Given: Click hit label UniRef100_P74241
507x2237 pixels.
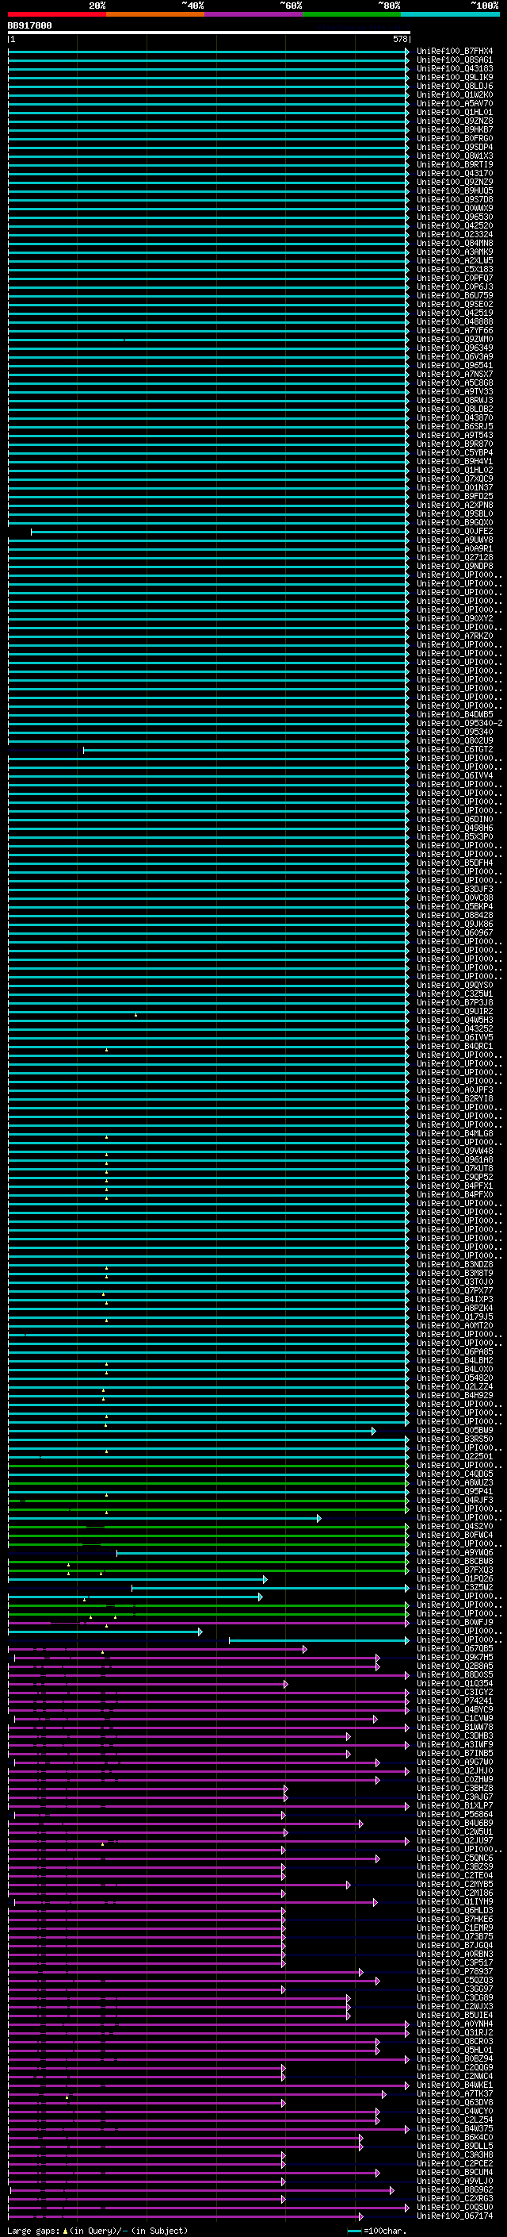Looking at the screenshot, I should (455, 1701).
